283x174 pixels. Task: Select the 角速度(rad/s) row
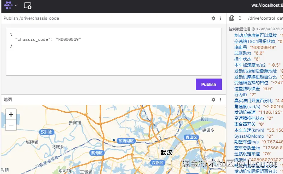tap(259, 106)
